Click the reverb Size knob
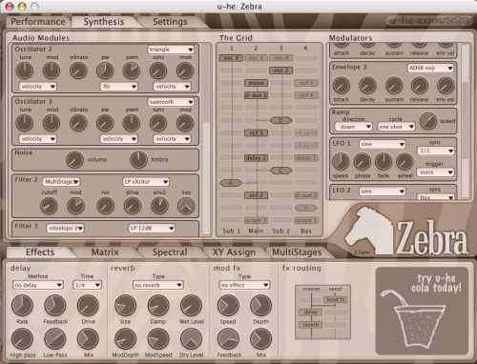Viewport: 477px width, 364px height. pyautogui.click(x=125, y=305)
